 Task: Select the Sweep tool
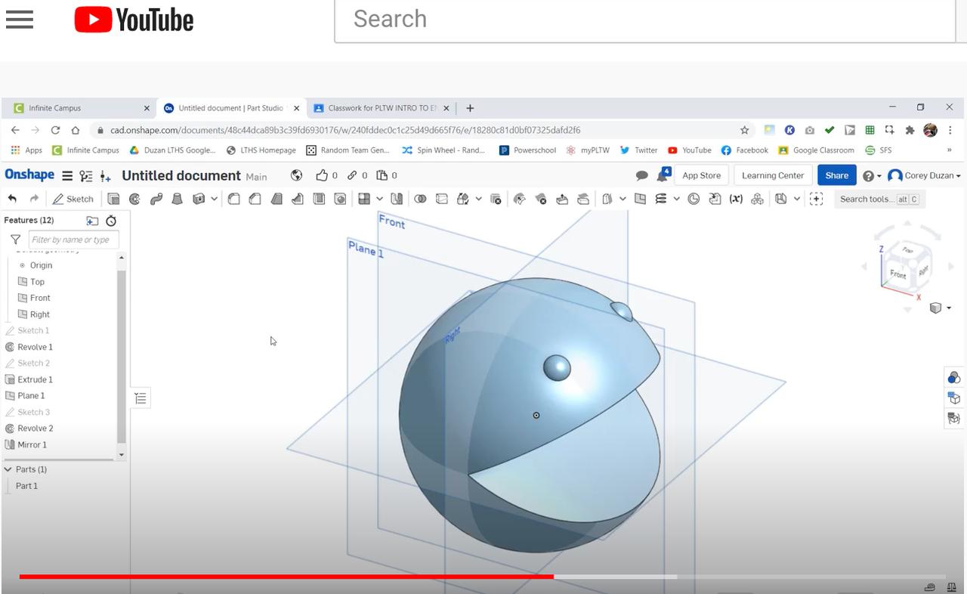click(156, 199)
